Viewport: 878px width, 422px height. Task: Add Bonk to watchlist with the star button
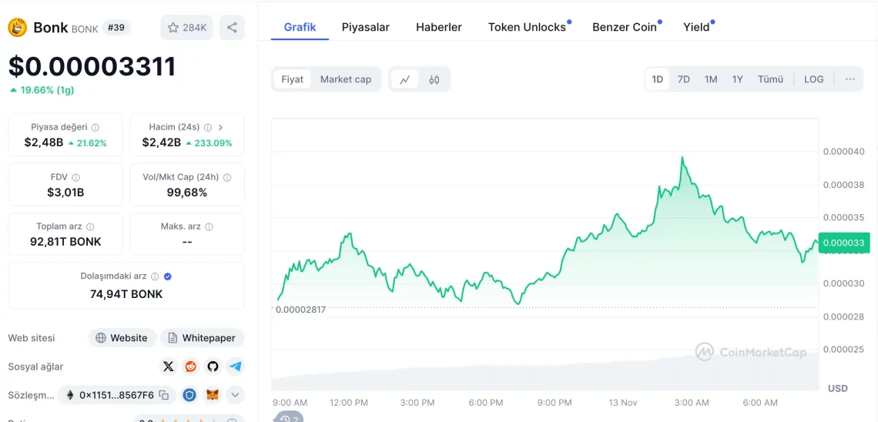click(186, 28)
